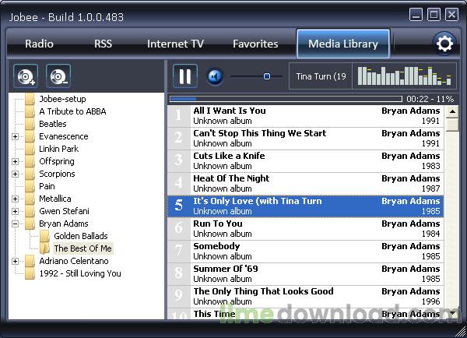Click the add media disc icon

click(x=26, y=76)
